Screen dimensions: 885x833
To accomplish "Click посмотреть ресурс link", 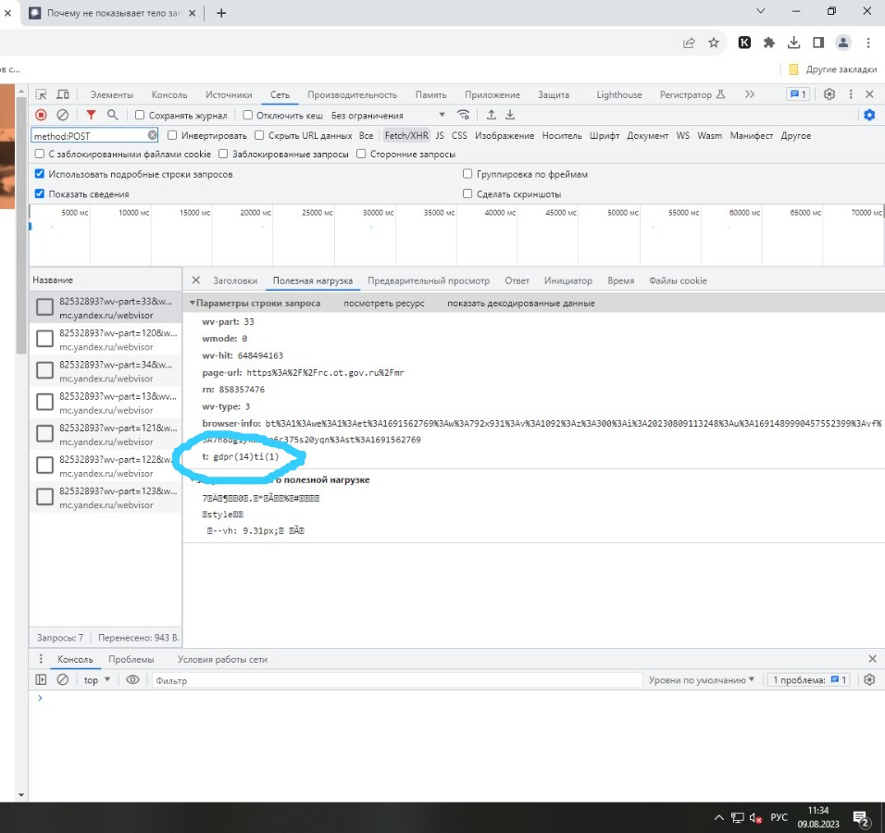I will [384, 303].
